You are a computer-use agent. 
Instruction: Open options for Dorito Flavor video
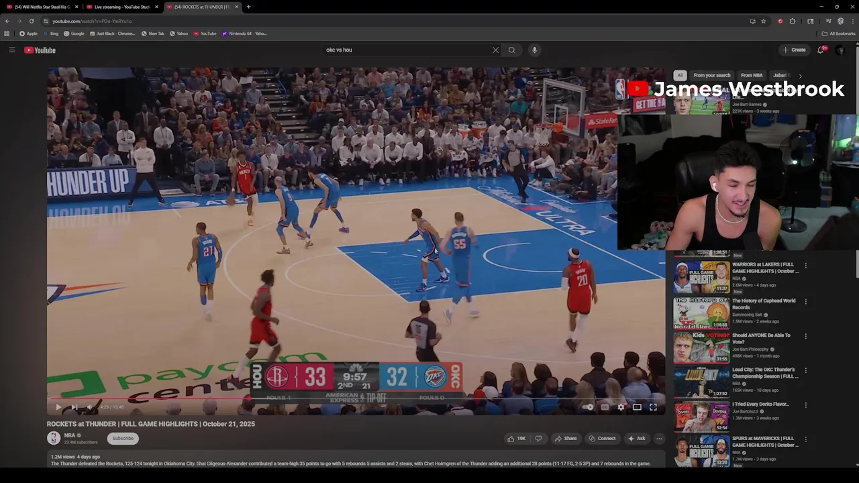pyautogui.click(x=806, y=405)
